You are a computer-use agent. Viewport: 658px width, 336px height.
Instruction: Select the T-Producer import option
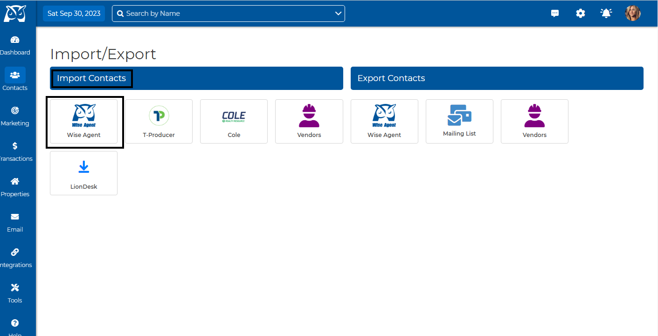click(x=159, y=121)
